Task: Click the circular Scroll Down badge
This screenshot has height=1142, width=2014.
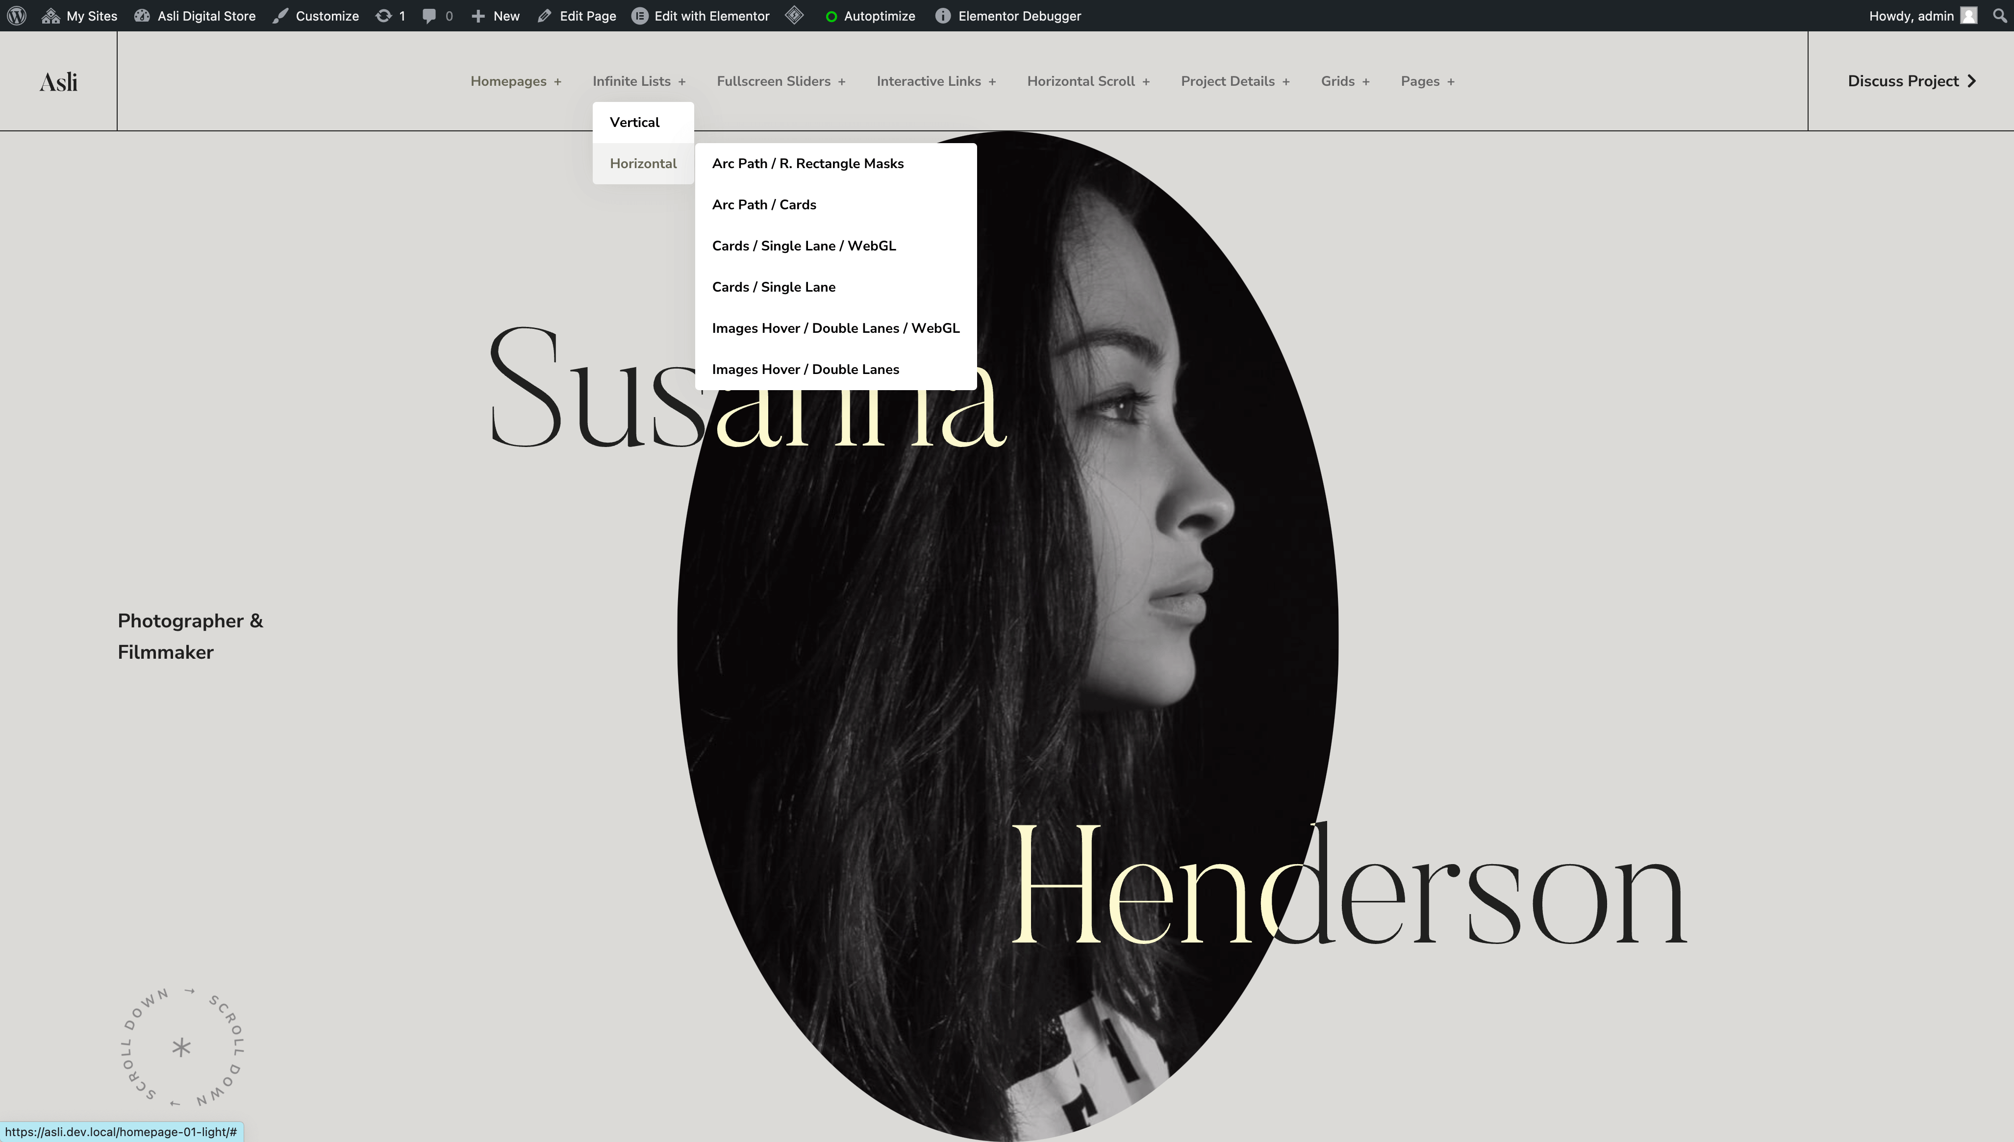Action: (x=182, y=1047)
